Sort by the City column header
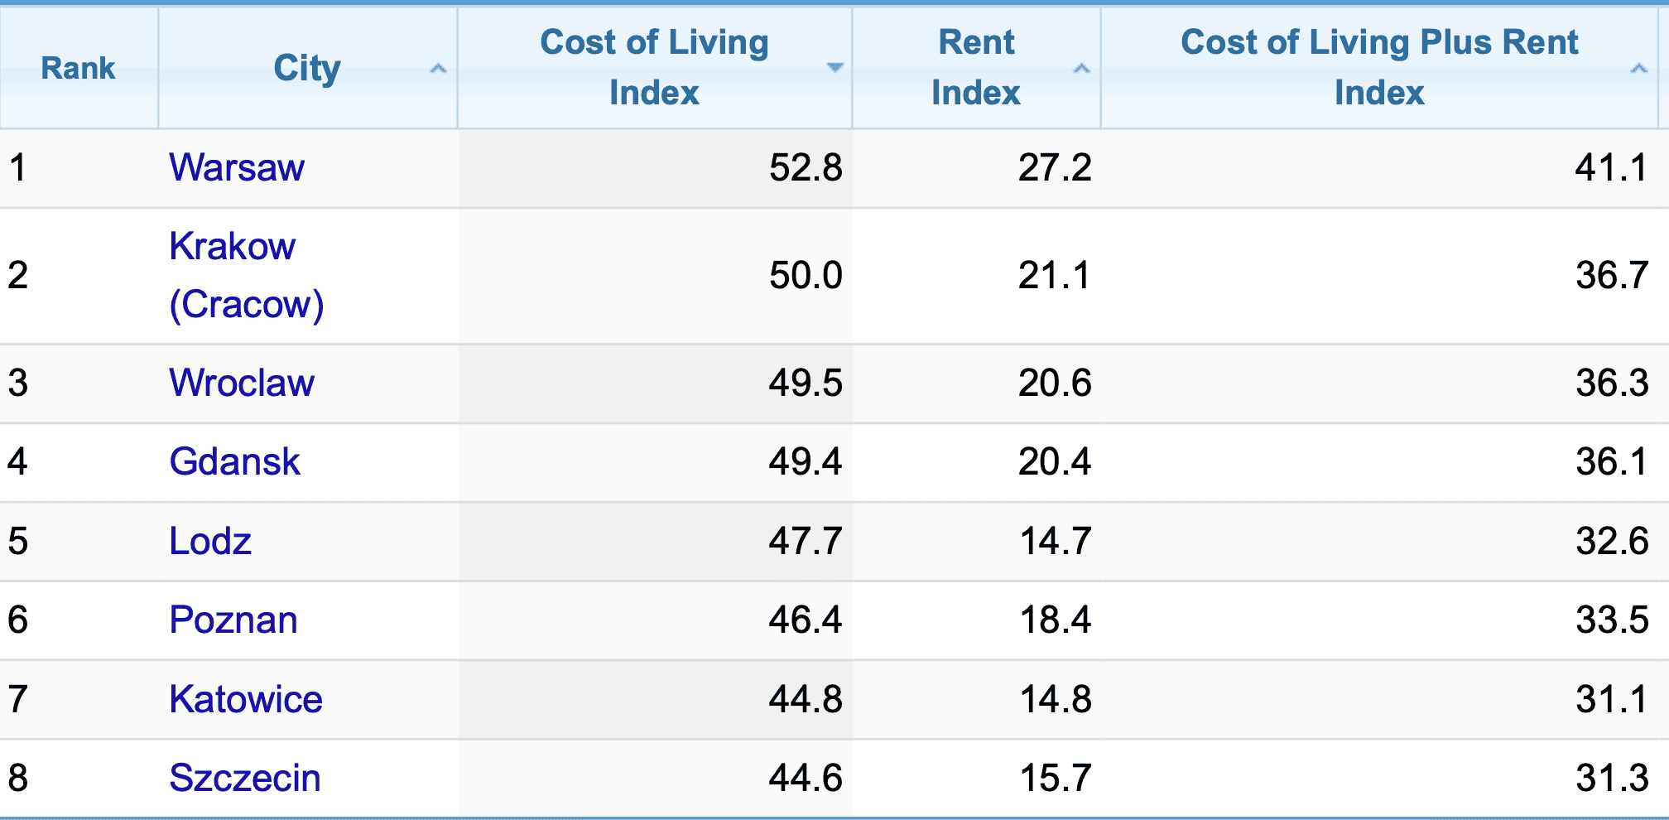The image size is (1669, 820). click(x=307, y=68)
